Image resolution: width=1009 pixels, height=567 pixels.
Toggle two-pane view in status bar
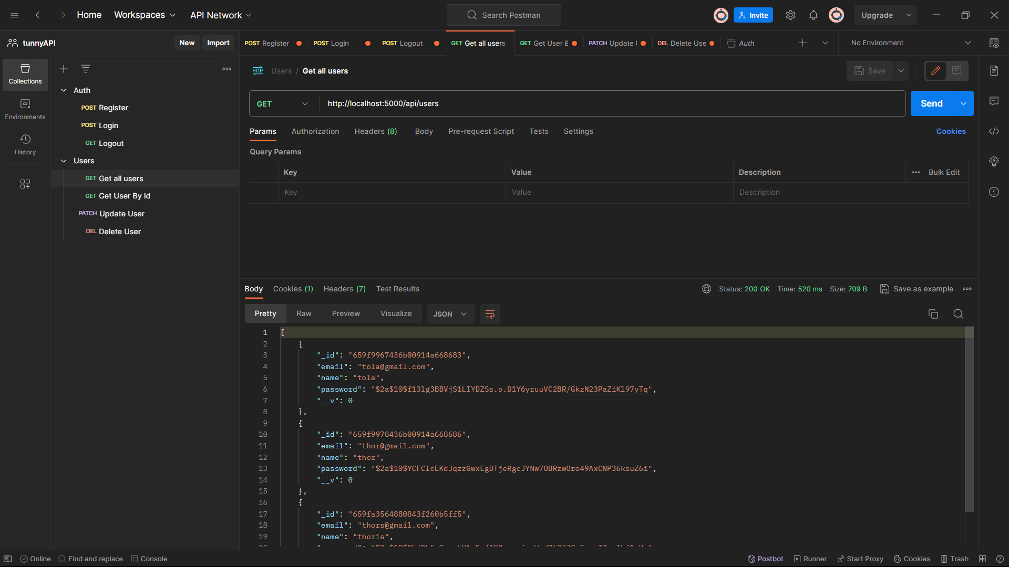click(x=982, y=559)
